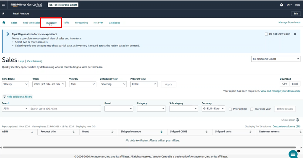Sort by Shipped revenue arrow icon
This screenshot has width=303, height=158.
click(162, 132)
